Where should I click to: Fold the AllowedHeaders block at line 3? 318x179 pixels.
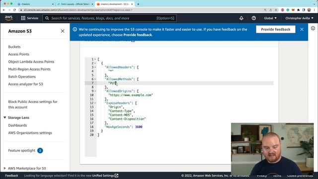tap(95, 67)
